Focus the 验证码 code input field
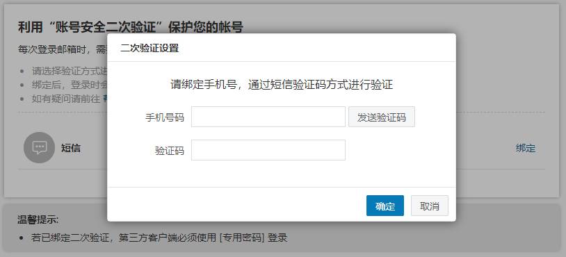Screen dimensions: 566x257 tap(268, 150)
